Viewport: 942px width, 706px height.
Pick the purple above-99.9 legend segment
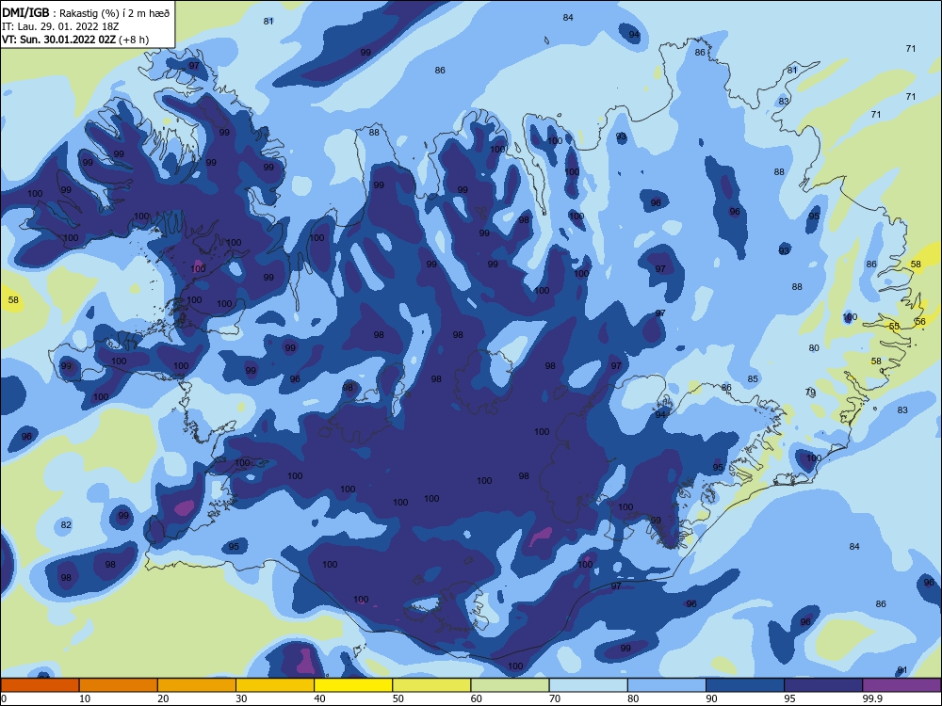click(901, 685)
